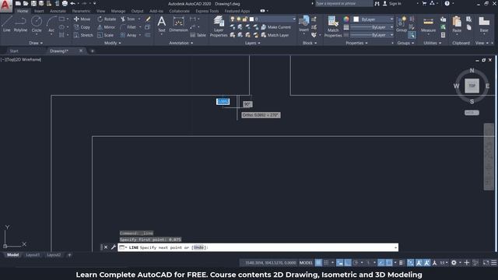Click the Stretch tool
498x280 pixels.
point(83,35)
